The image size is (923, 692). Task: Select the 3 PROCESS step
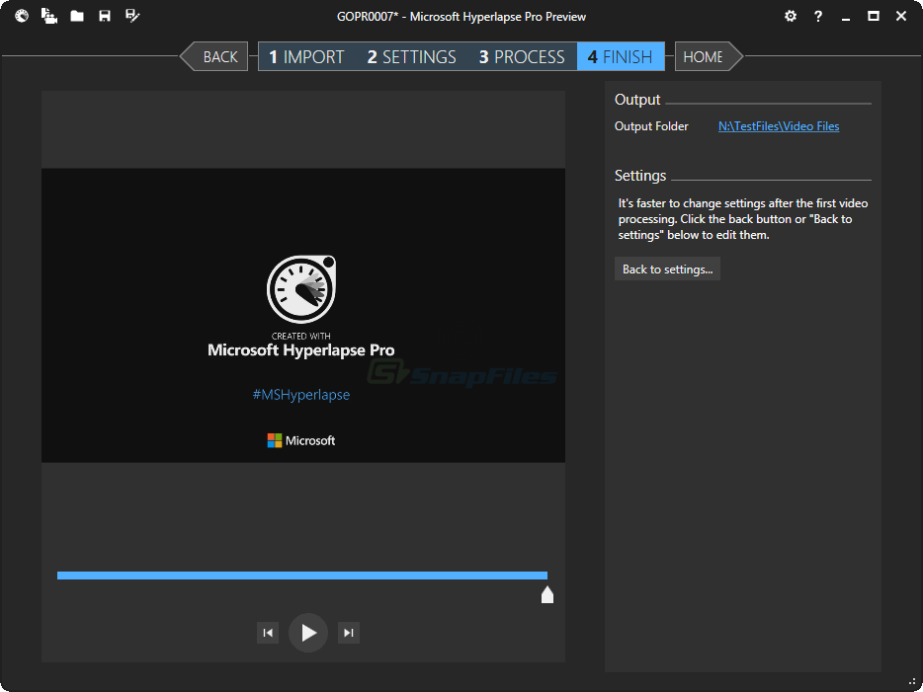(x=522, y=57)
